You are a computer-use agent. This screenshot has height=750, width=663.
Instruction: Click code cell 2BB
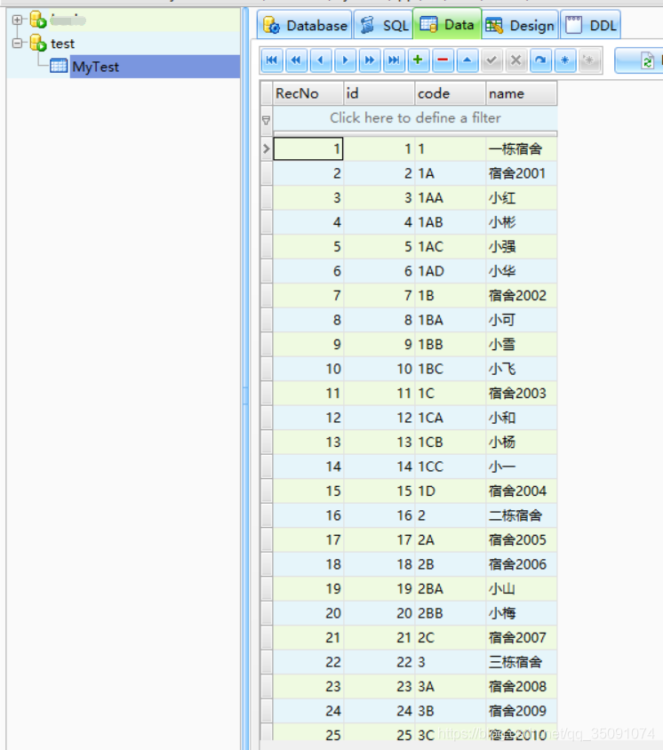click(x=450, y=613)
